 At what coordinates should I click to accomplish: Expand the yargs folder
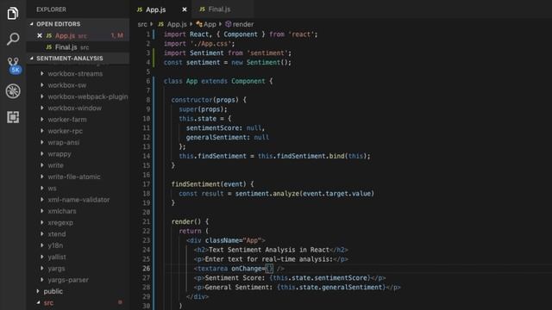tap(56, 269)
